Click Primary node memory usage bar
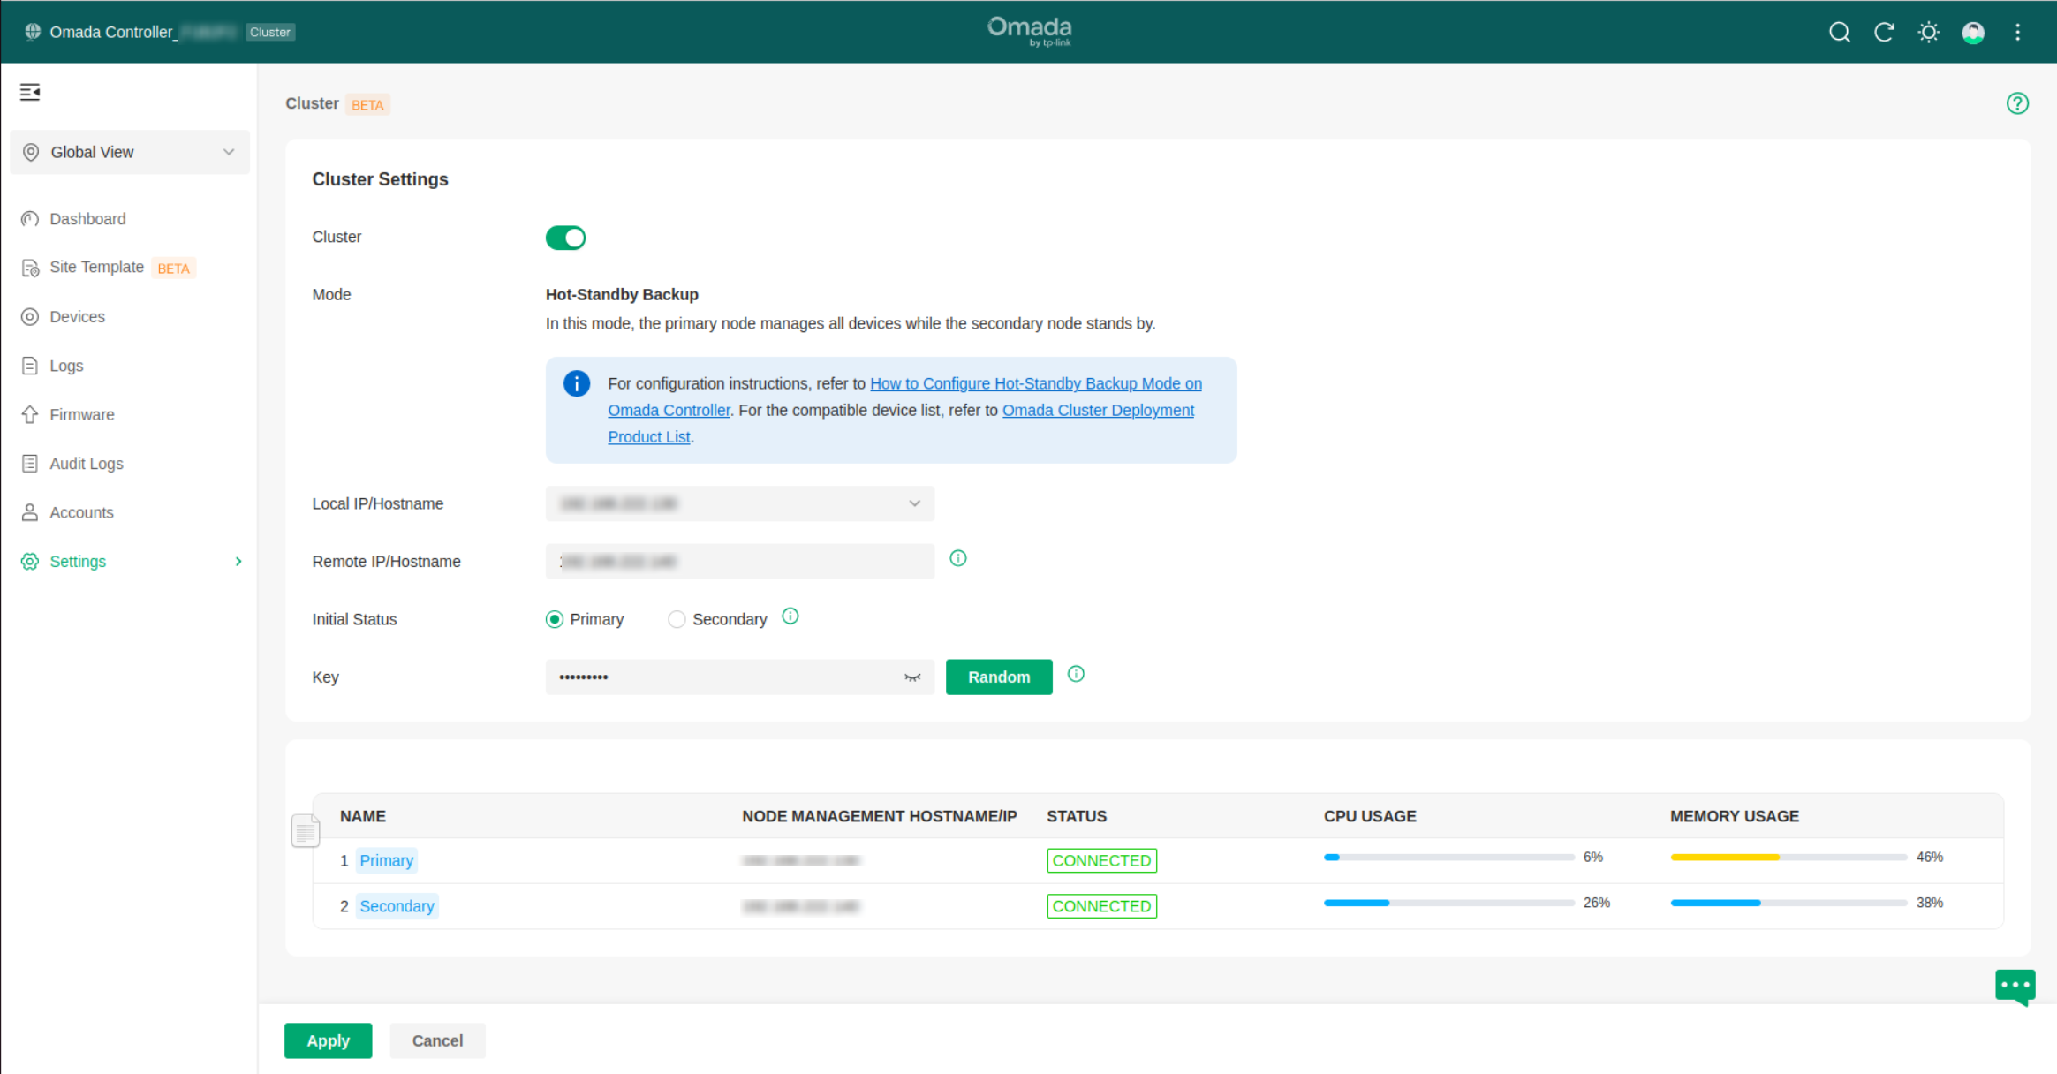2057x1074 pixels. 1789,858
